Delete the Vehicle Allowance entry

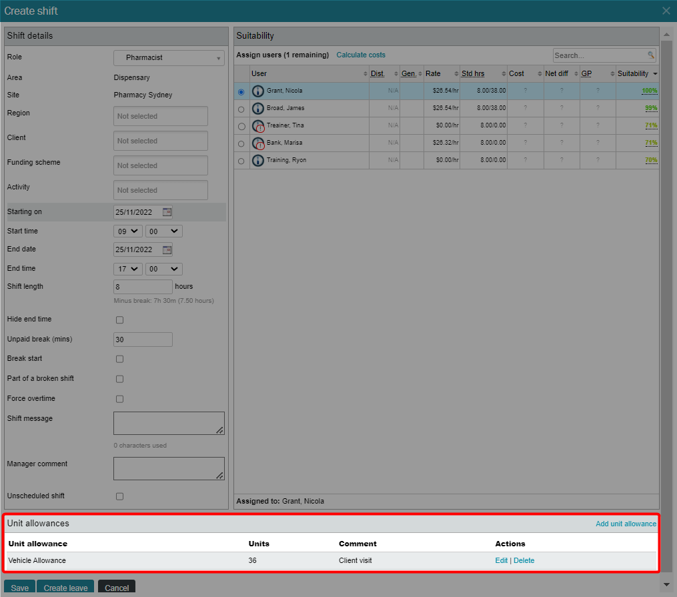click(x=524, y=560)
